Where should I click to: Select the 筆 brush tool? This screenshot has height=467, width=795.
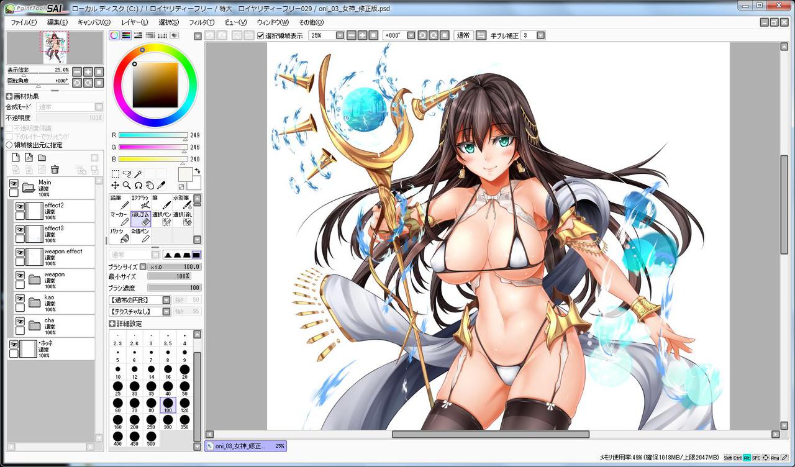pyautogui.click(x=161, y=202)
